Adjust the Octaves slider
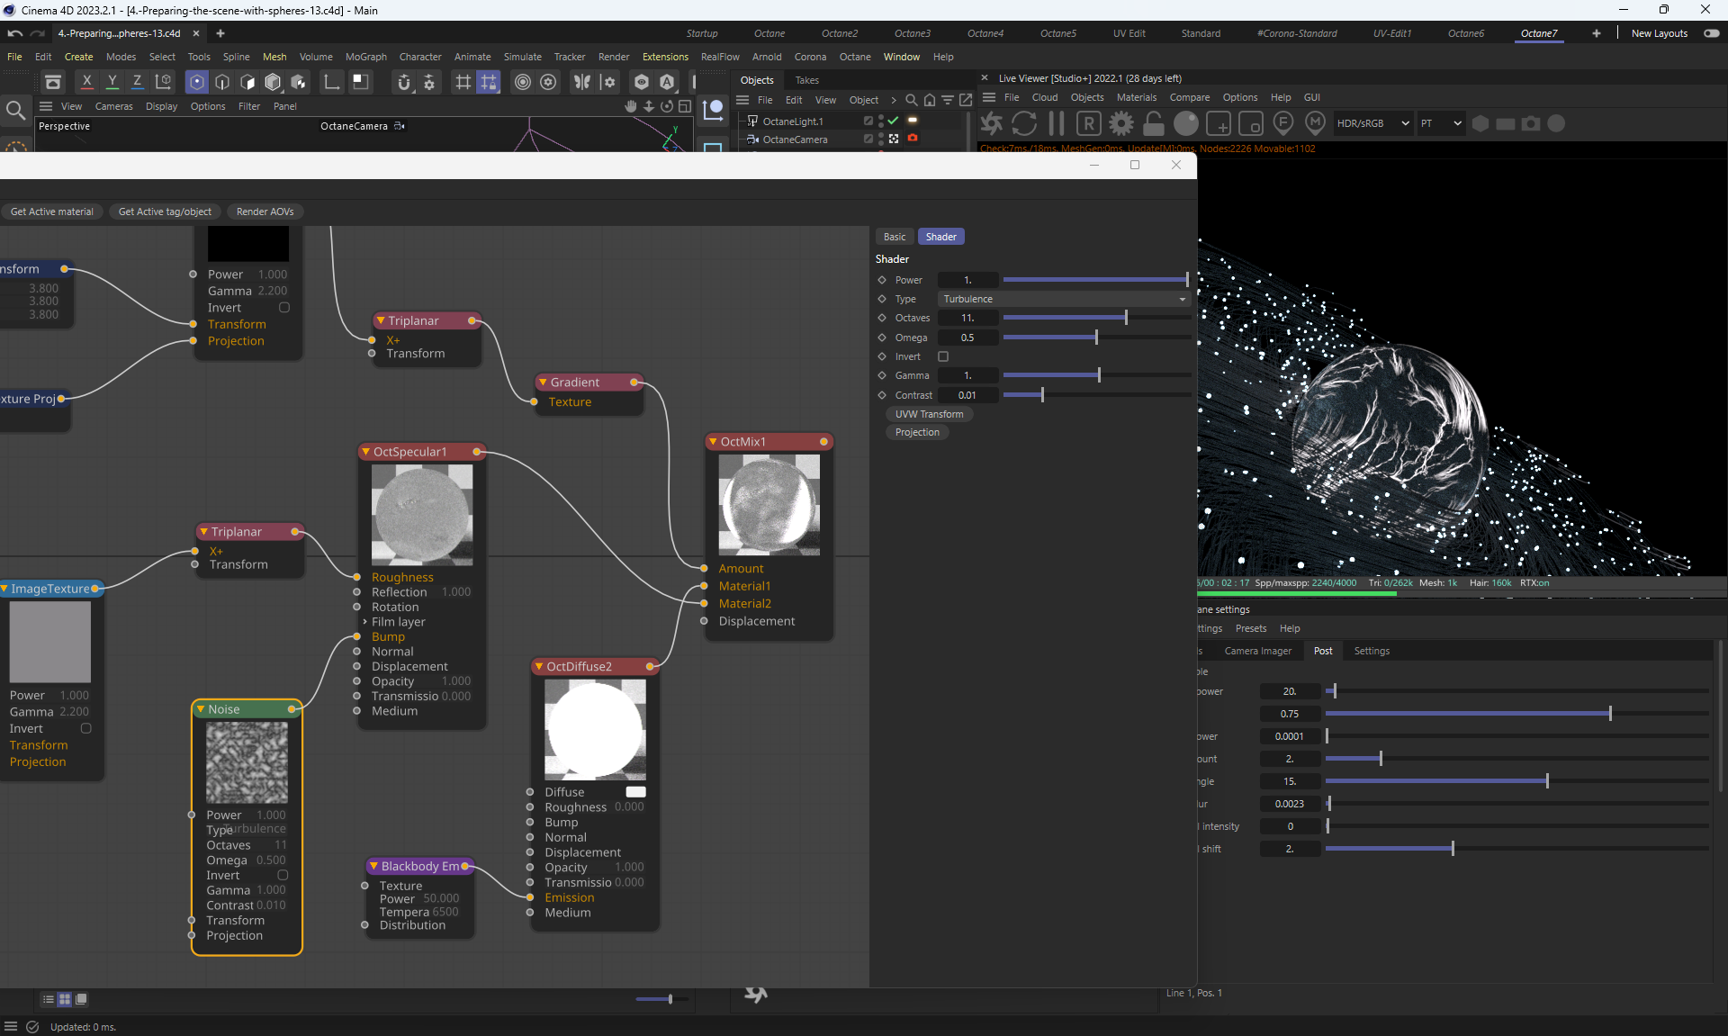 [1125, 318]
